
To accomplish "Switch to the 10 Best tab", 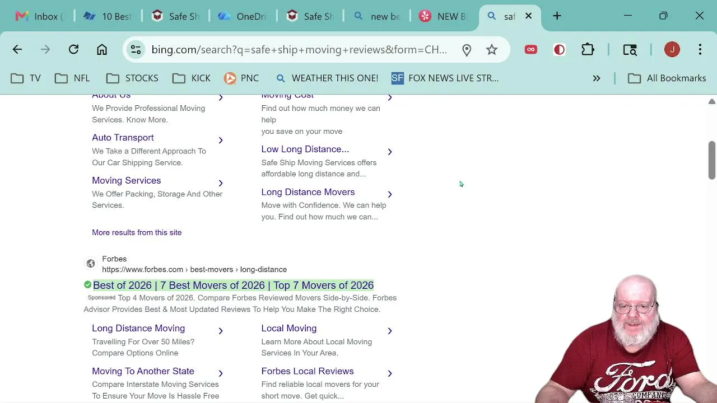I will (107, 16).
